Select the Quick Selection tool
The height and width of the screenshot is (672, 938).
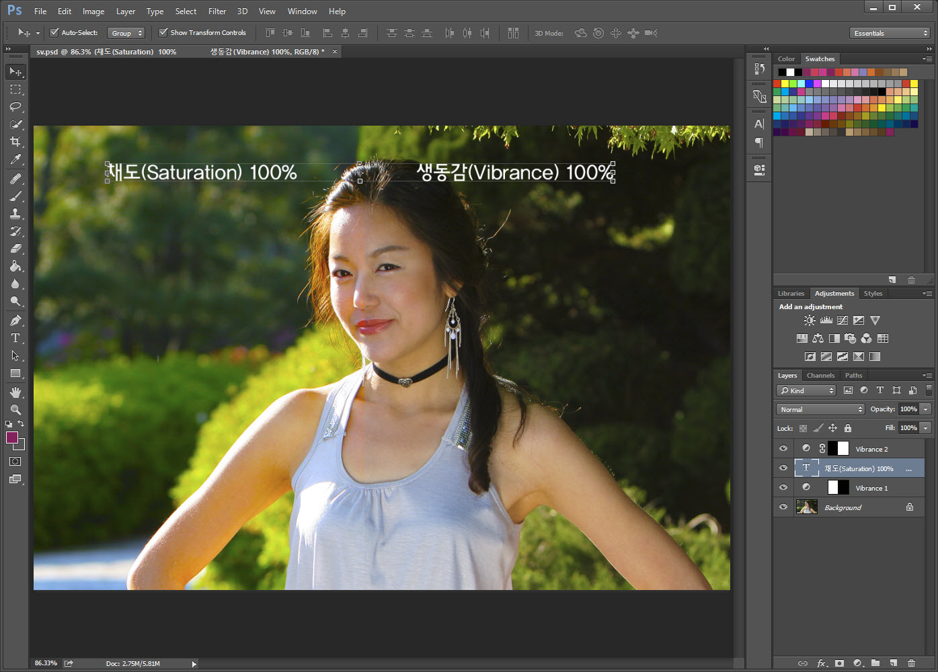click(15, 124)
